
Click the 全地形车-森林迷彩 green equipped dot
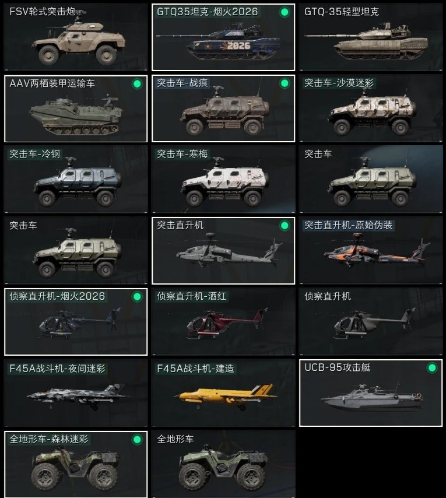pyautogui.click(x=137, y=440)
